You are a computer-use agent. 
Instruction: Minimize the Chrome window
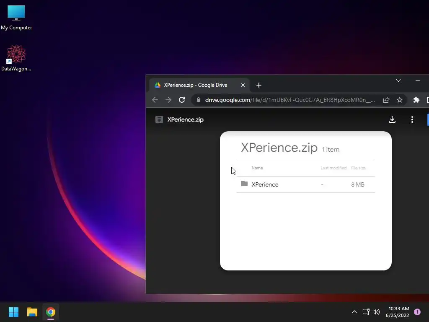(418, 80)
